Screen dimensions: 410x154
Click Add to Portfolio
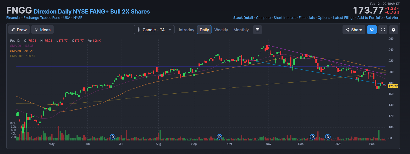point(370,17)
